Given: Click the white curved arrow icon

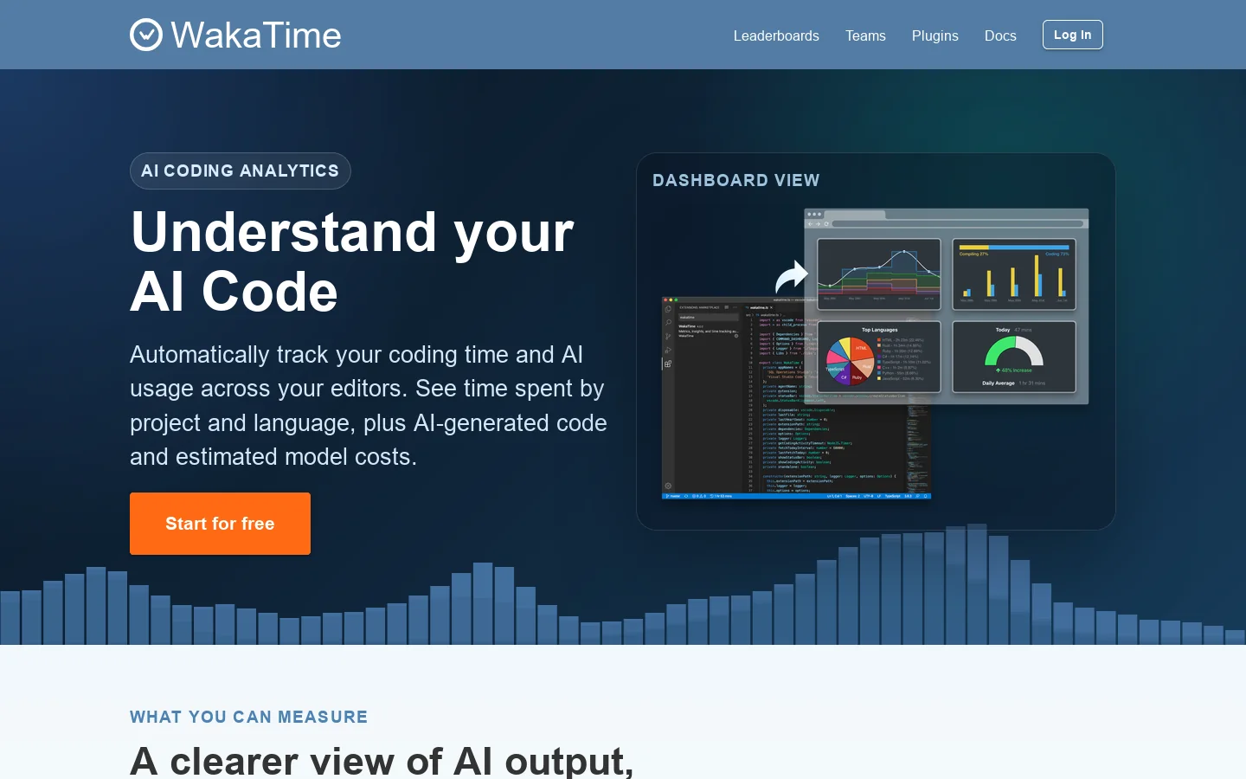Looking at the screenshot, I should click(791, 277).
